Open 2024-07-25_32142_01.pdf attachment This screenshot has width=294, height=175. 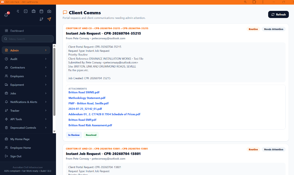pos(85,109)
